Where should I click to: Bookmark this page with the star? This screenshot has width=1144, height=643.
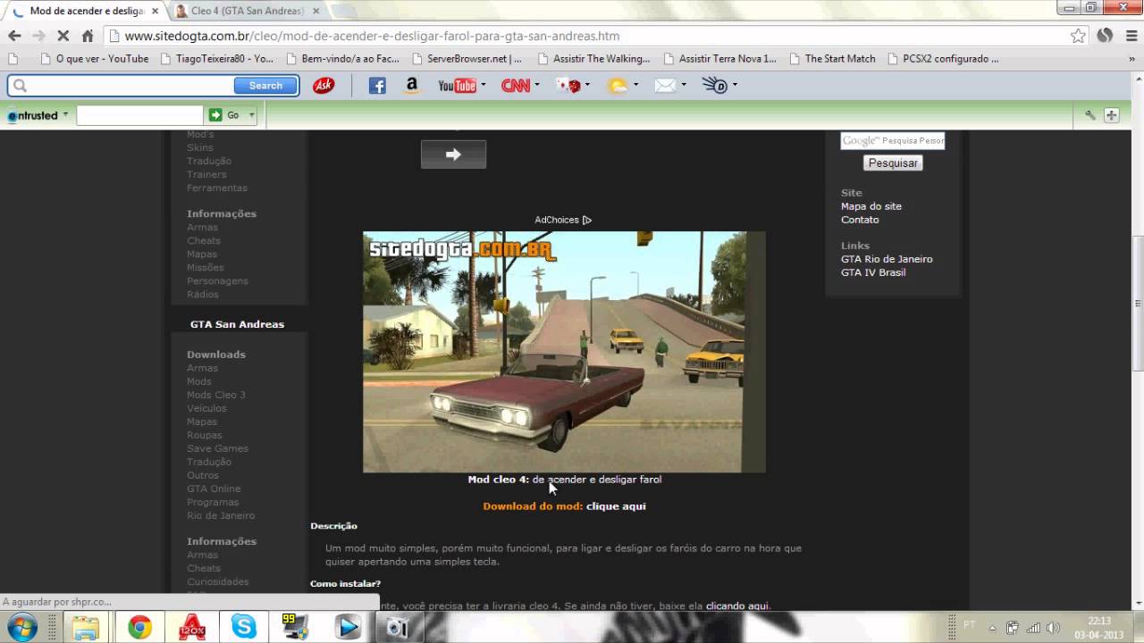(1079, 36)
